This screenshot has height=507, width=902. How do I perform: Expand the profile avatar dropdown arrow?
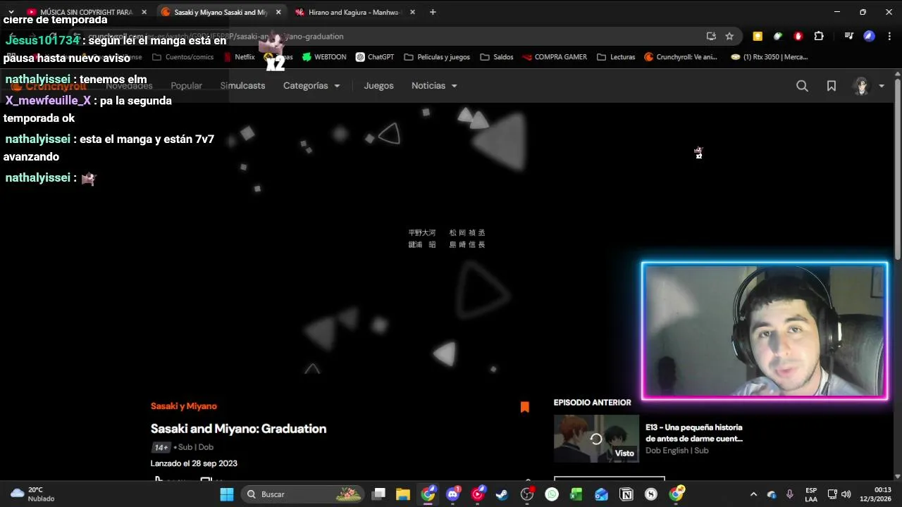point(882,86)
